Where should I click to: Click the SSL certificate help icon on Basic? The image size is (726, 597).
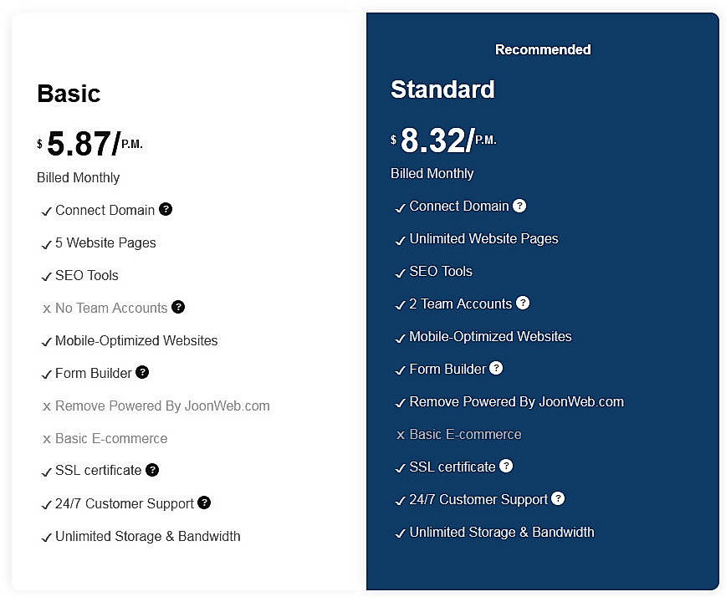pyautogui.click(x=152, y=470)
